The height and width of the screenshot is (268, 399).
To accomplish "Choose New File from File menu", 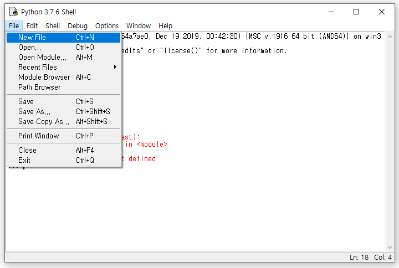I will (63, 38).
